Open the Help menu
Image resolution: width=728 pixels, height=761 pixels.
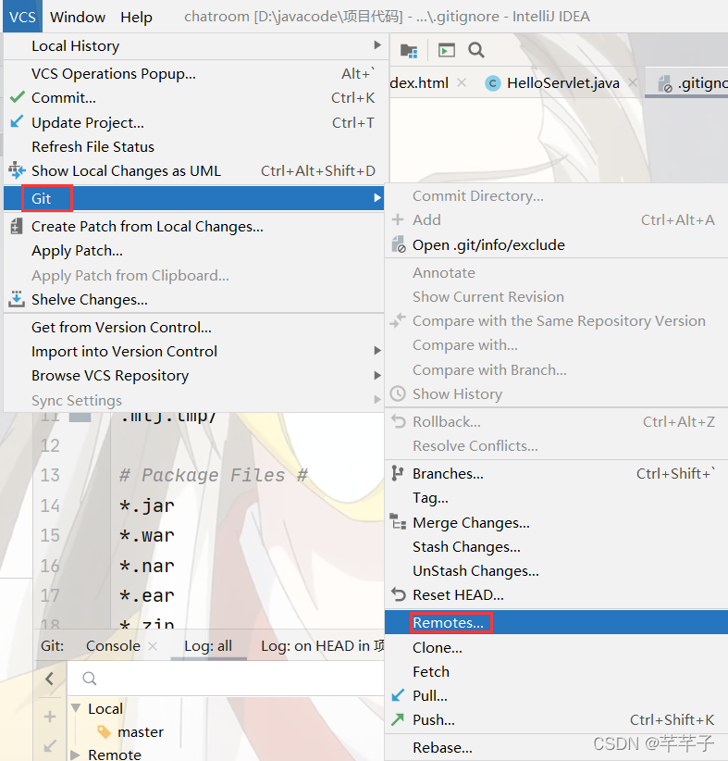point(136,17)
